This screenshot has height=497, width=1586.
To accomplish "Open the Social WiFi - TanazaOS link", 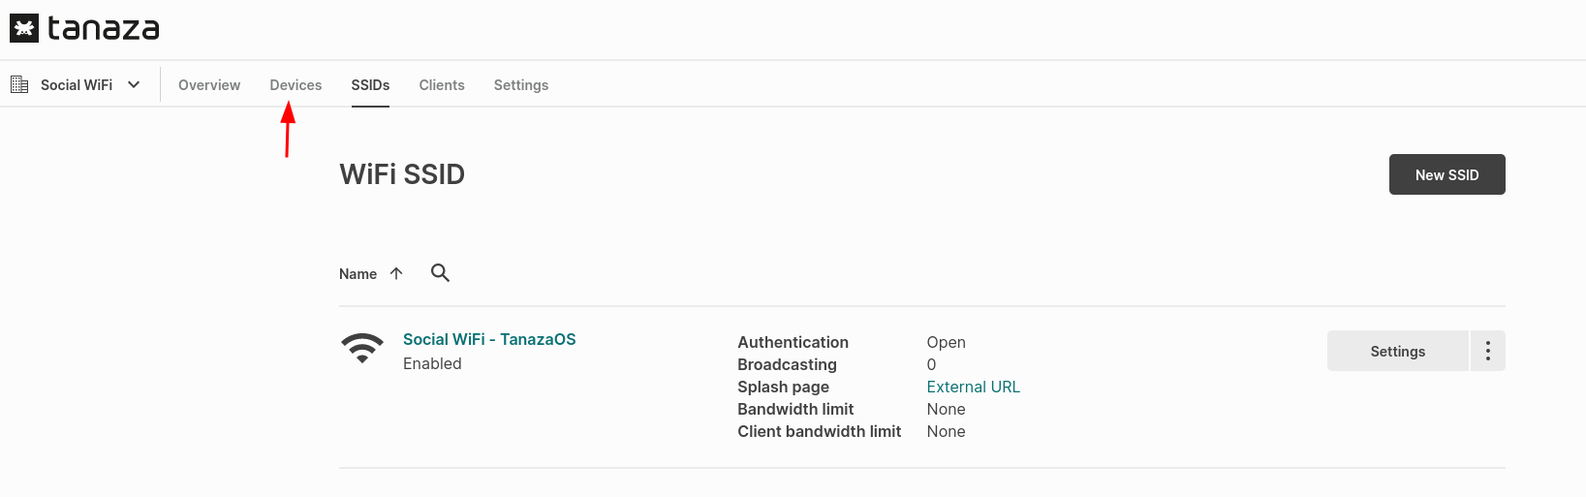I will coord(489,339).
